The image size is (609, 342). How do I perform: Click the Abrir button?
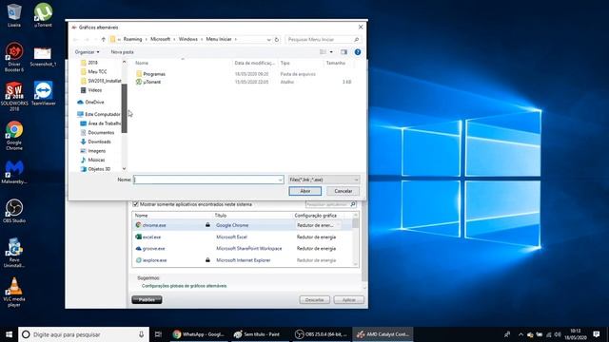tap(304, 191)
